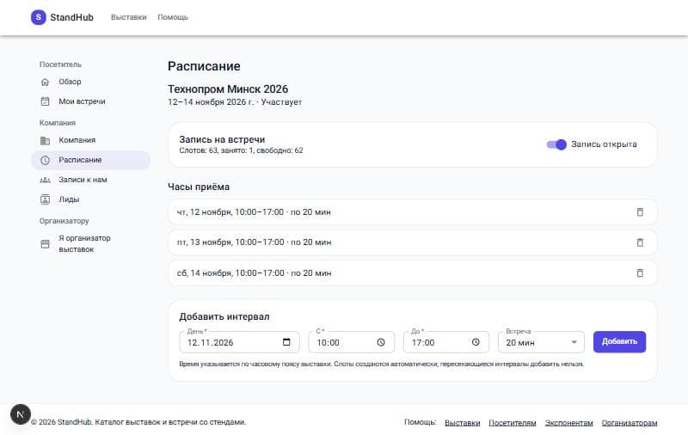Click the Технопром Минск 2026 heading
Image resolution: width=688 pixels, height=435 pixels.
[x=228, y=89]
